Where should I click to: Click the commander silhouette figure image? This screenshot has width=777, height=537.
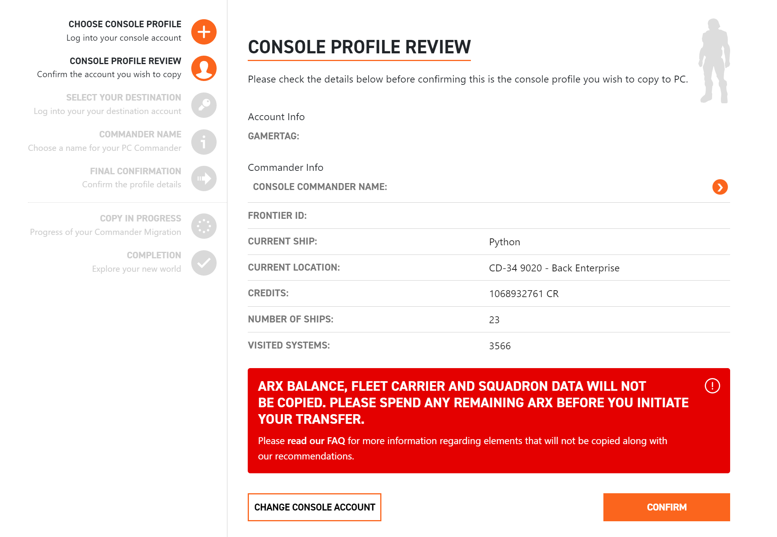click(x=714, y=61)
